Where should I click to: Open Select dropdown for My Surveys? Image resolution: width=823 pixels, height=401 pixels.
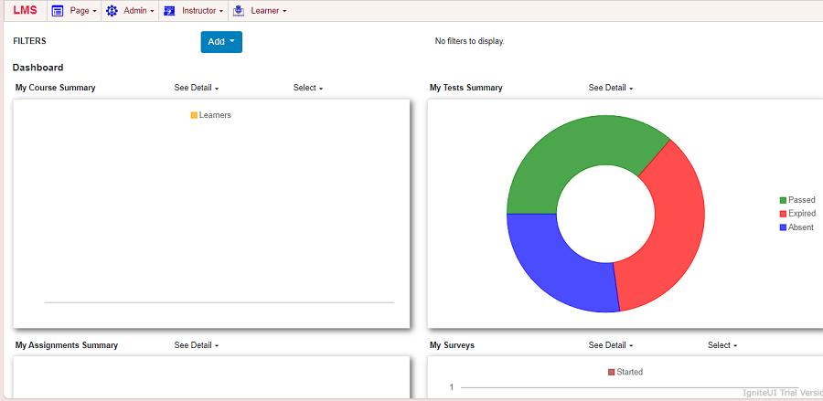(x=721, y=345)
